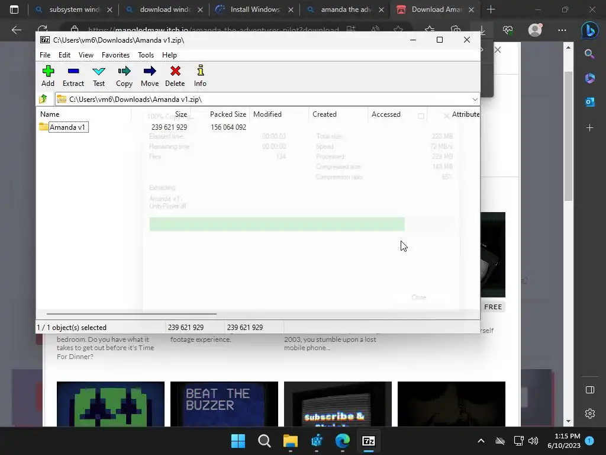Extract files with the Extract toolbar icon
Screen dimensions: 606x455
pyautogui.click(x=73, y=76)
